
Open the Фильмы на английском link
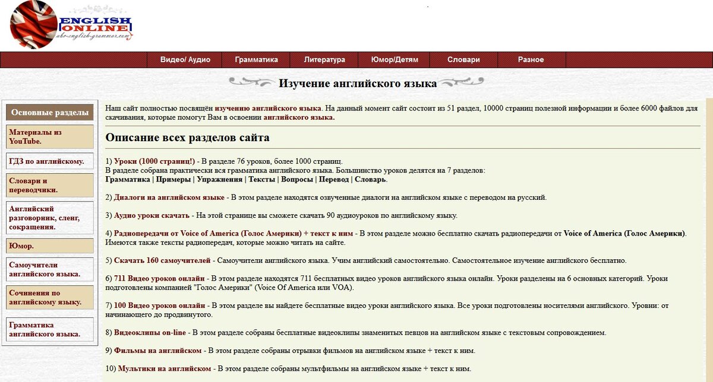coord(158,351)
